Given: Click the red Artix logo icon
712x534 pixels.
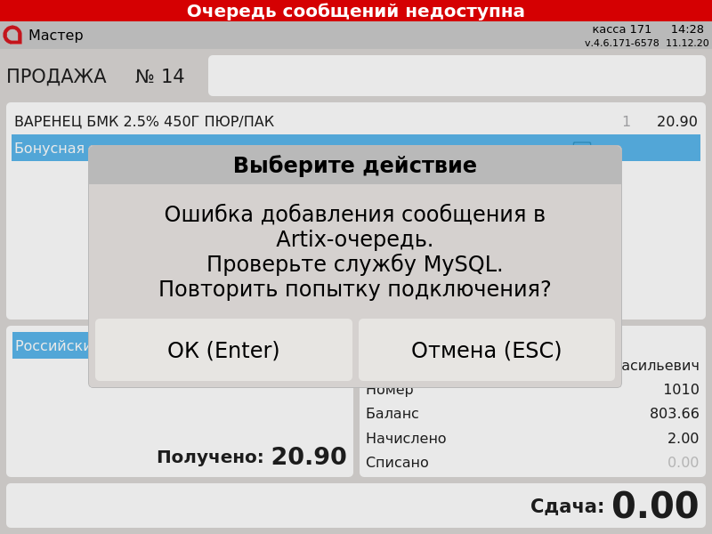Looking at the screenshot, I should click(x=12, y=36).
